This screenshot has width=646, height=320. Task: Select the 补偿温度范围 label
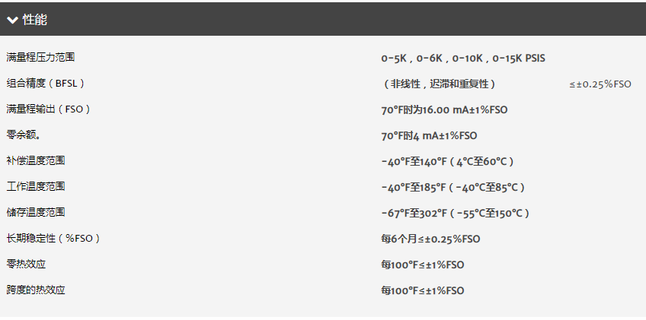[x=36, y=161]
